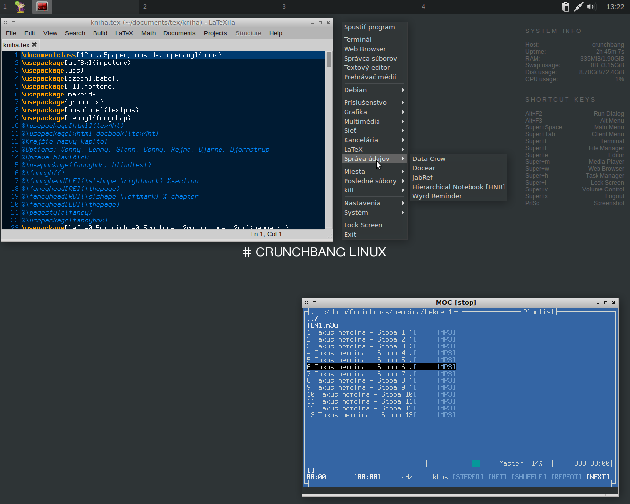Open the Help menu in LaTeXila
Screen dimensions: 630x504
coord(276,33)
